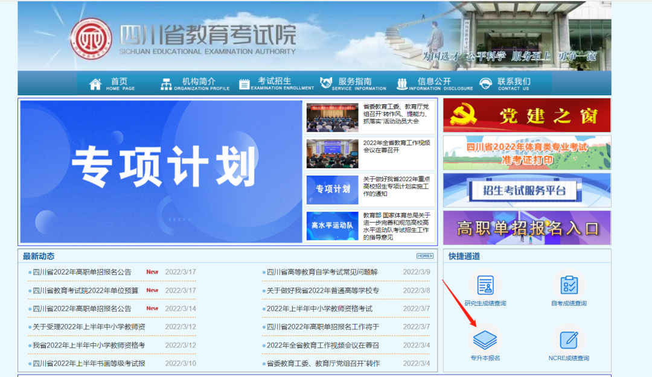Open 2022年全省教育工作视频会议在蓉召 news item

pyautogui.click(x=322, y=346)
